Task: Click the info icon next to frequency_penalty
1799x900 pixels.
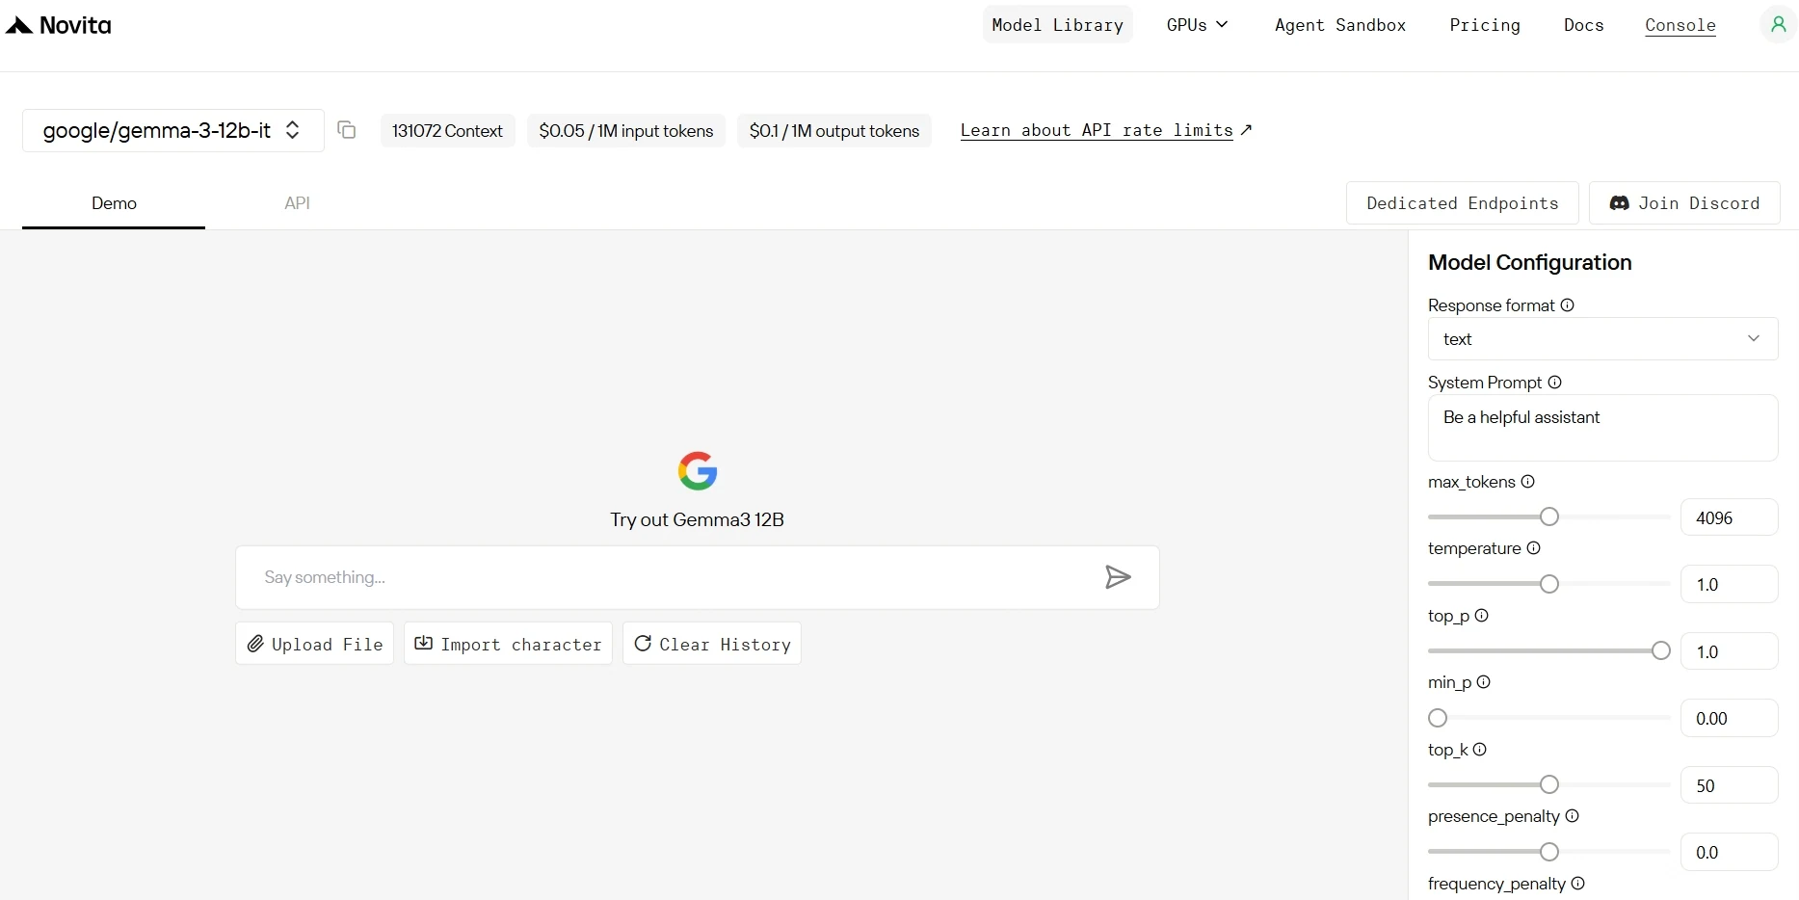Action: pos(1578,884)
